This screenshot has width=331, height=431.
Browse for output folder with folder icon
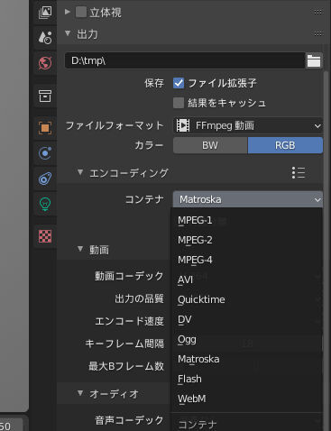pos(314,61)
